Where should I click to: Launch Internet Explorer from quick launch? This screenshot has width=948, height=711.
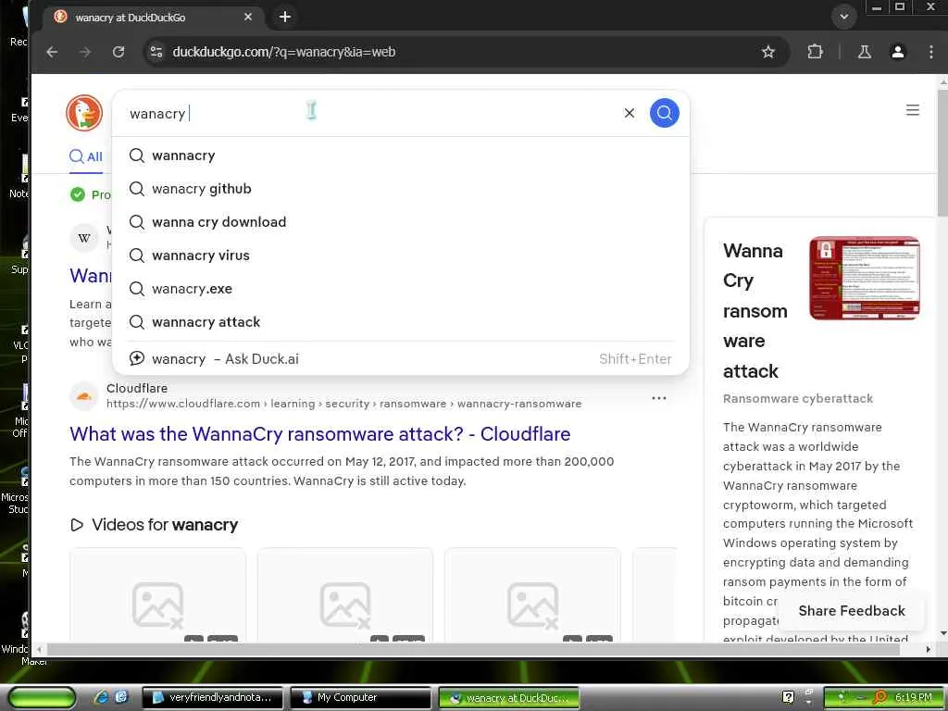click(x=101, y=698)
